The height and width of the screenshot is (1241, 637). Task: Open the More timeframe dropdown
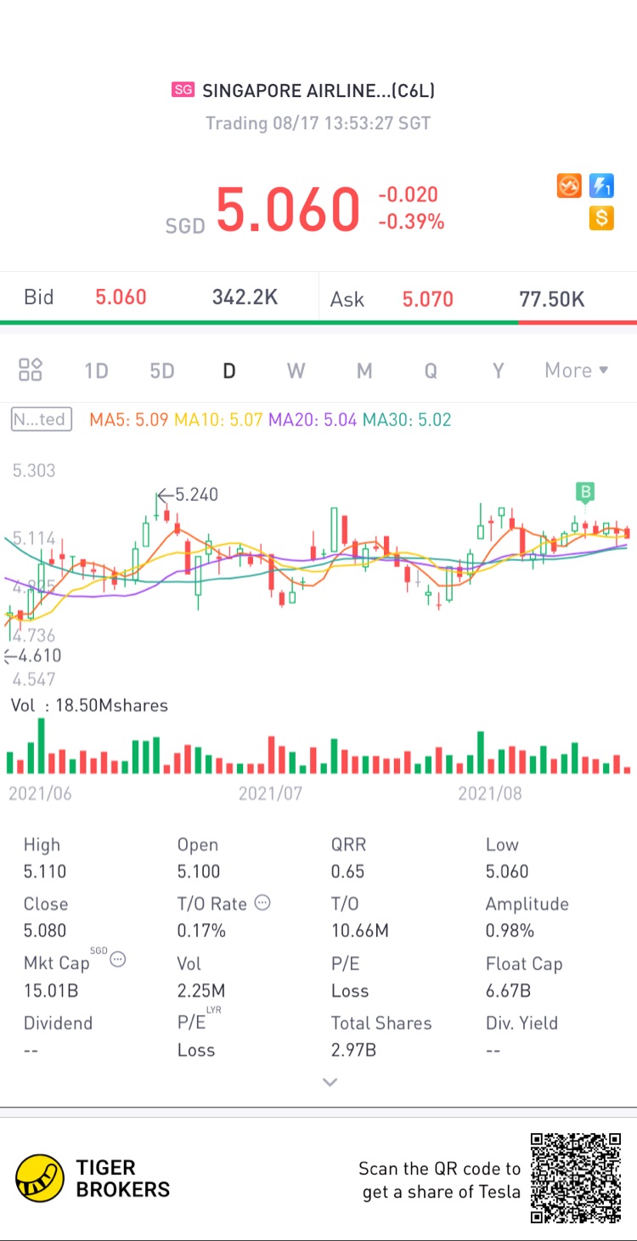pyautogui.click(x=577, y=371)
